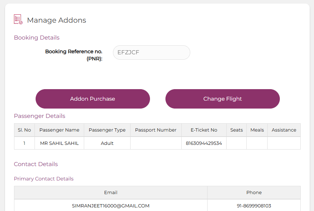Click the Passenger Type column header
This screenshot has width=314, height=211.
[107, 130]
